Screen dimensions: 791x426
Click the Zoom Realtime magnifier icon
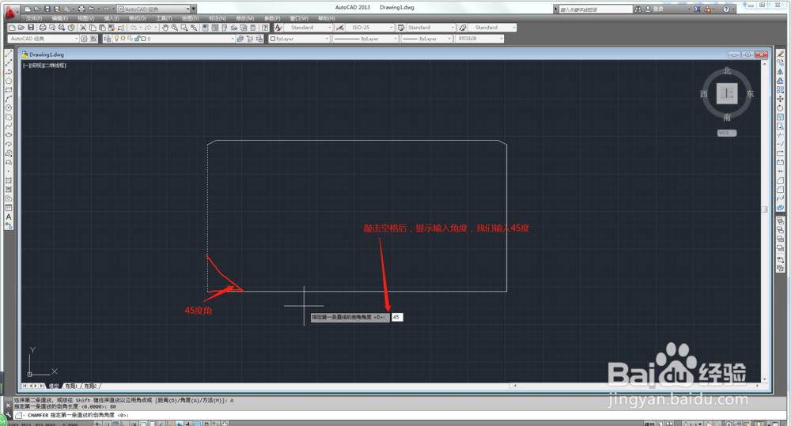[175, 27]
